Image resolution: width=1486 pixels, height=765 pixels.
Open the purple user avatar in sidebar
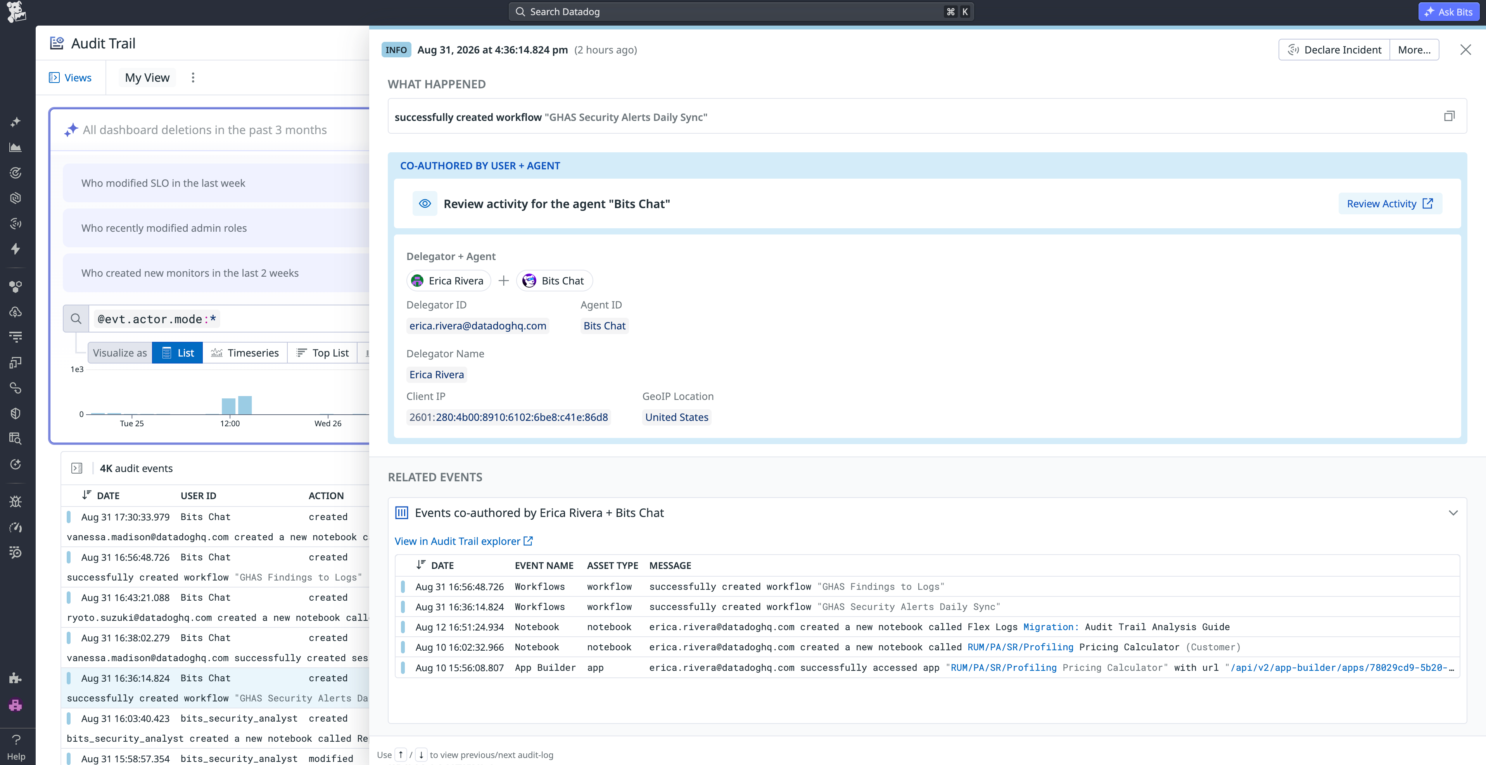coord(16,705)
